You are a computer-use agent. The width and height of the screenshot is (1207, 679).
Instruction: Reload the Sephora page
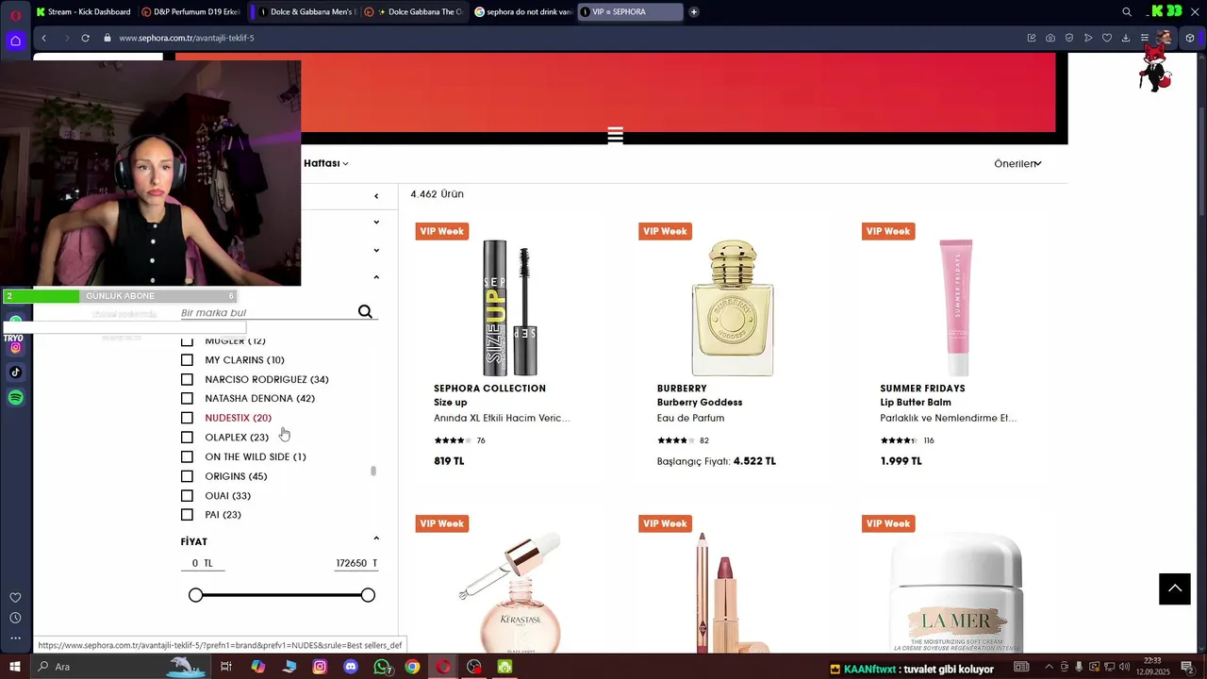pyautogui.click(x=85, y=38)
